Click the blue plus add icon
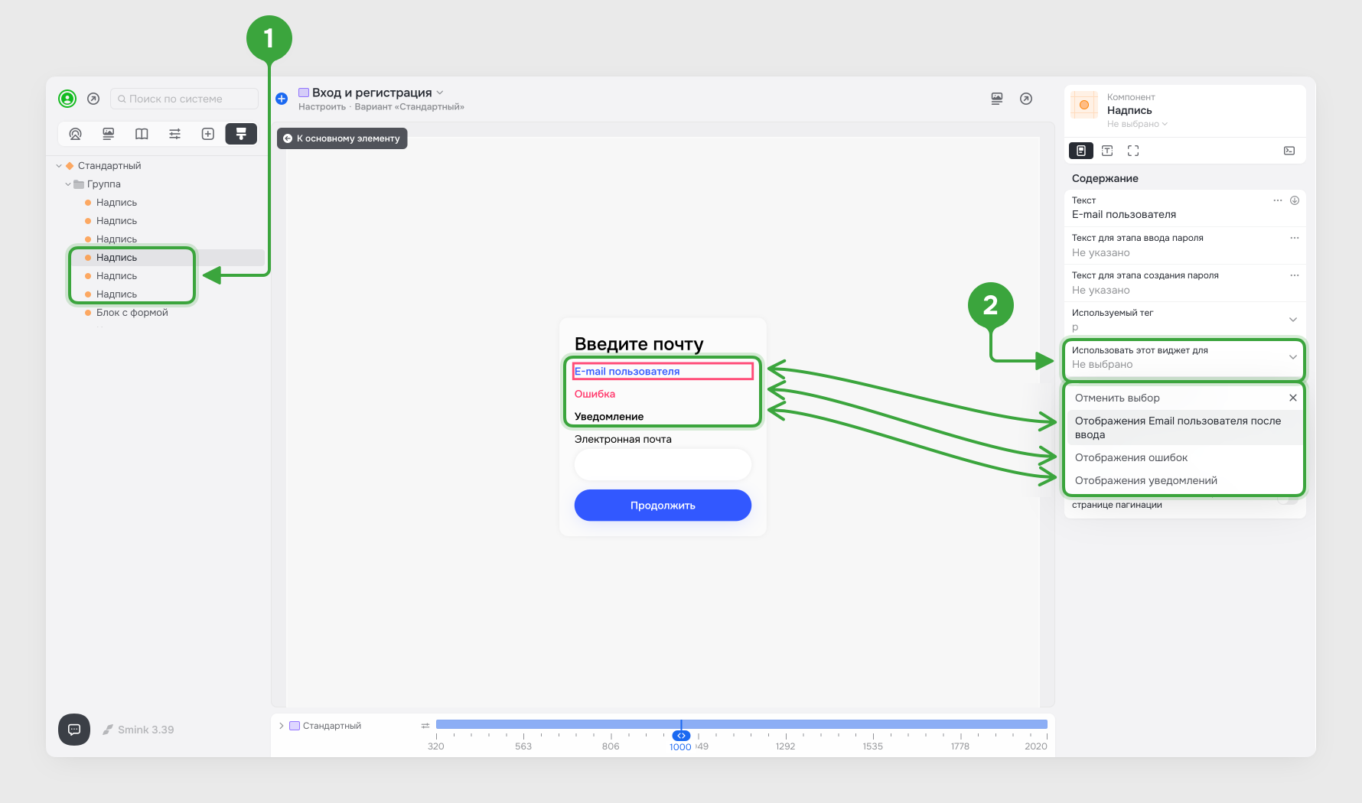The height and width of the screenshot is (803, 1362). [x=282, y=99]
